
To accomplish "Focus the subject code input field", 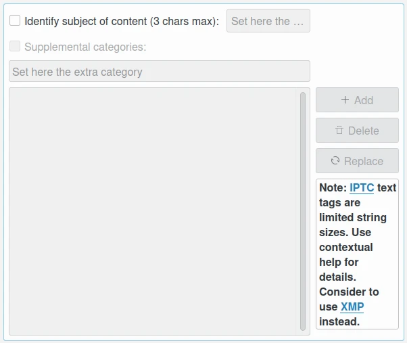I will tap(268, 21).
